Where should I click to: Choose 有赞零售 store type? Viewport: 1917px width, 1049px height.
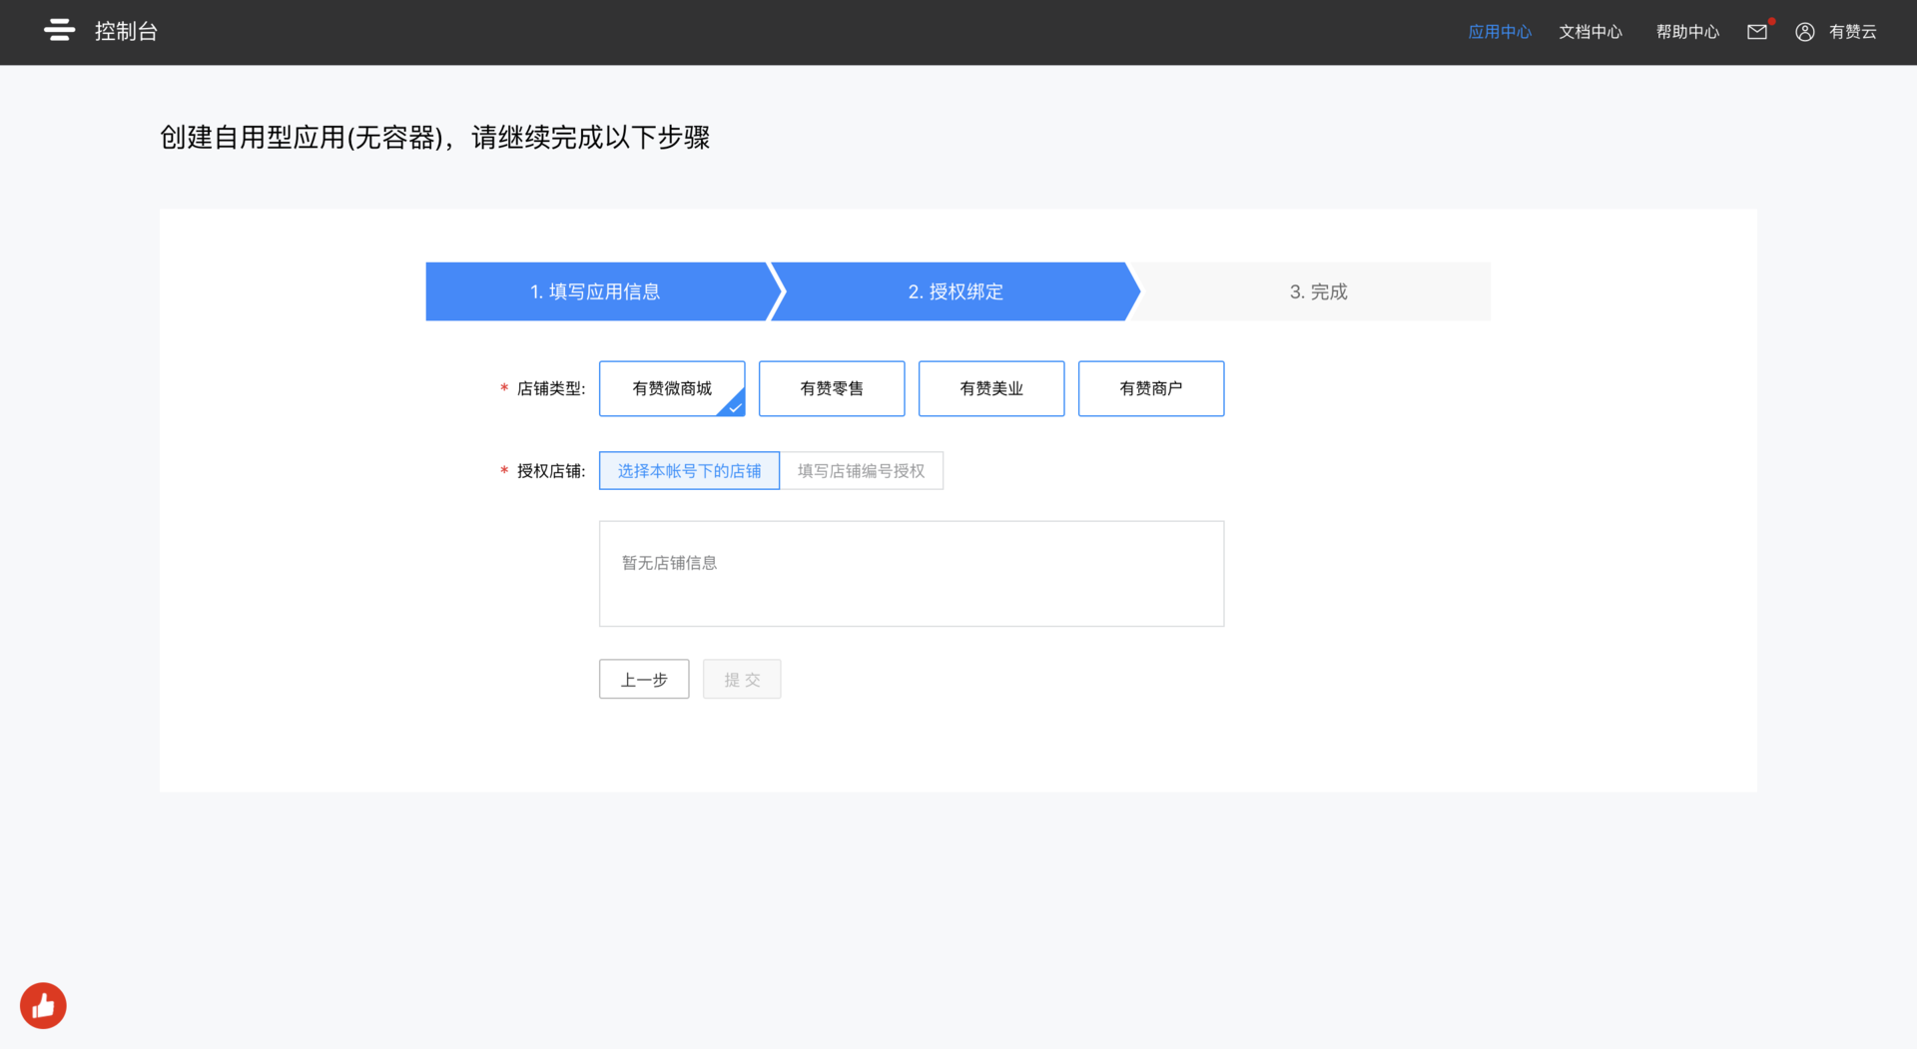[832, 388]
